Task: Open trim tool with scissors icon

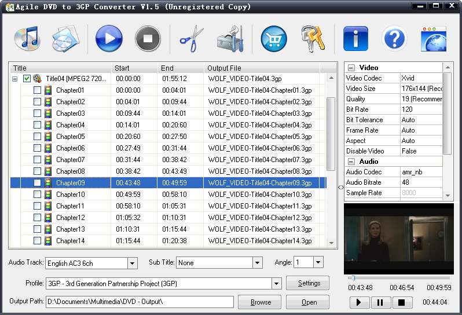Action: click(192, 39)
